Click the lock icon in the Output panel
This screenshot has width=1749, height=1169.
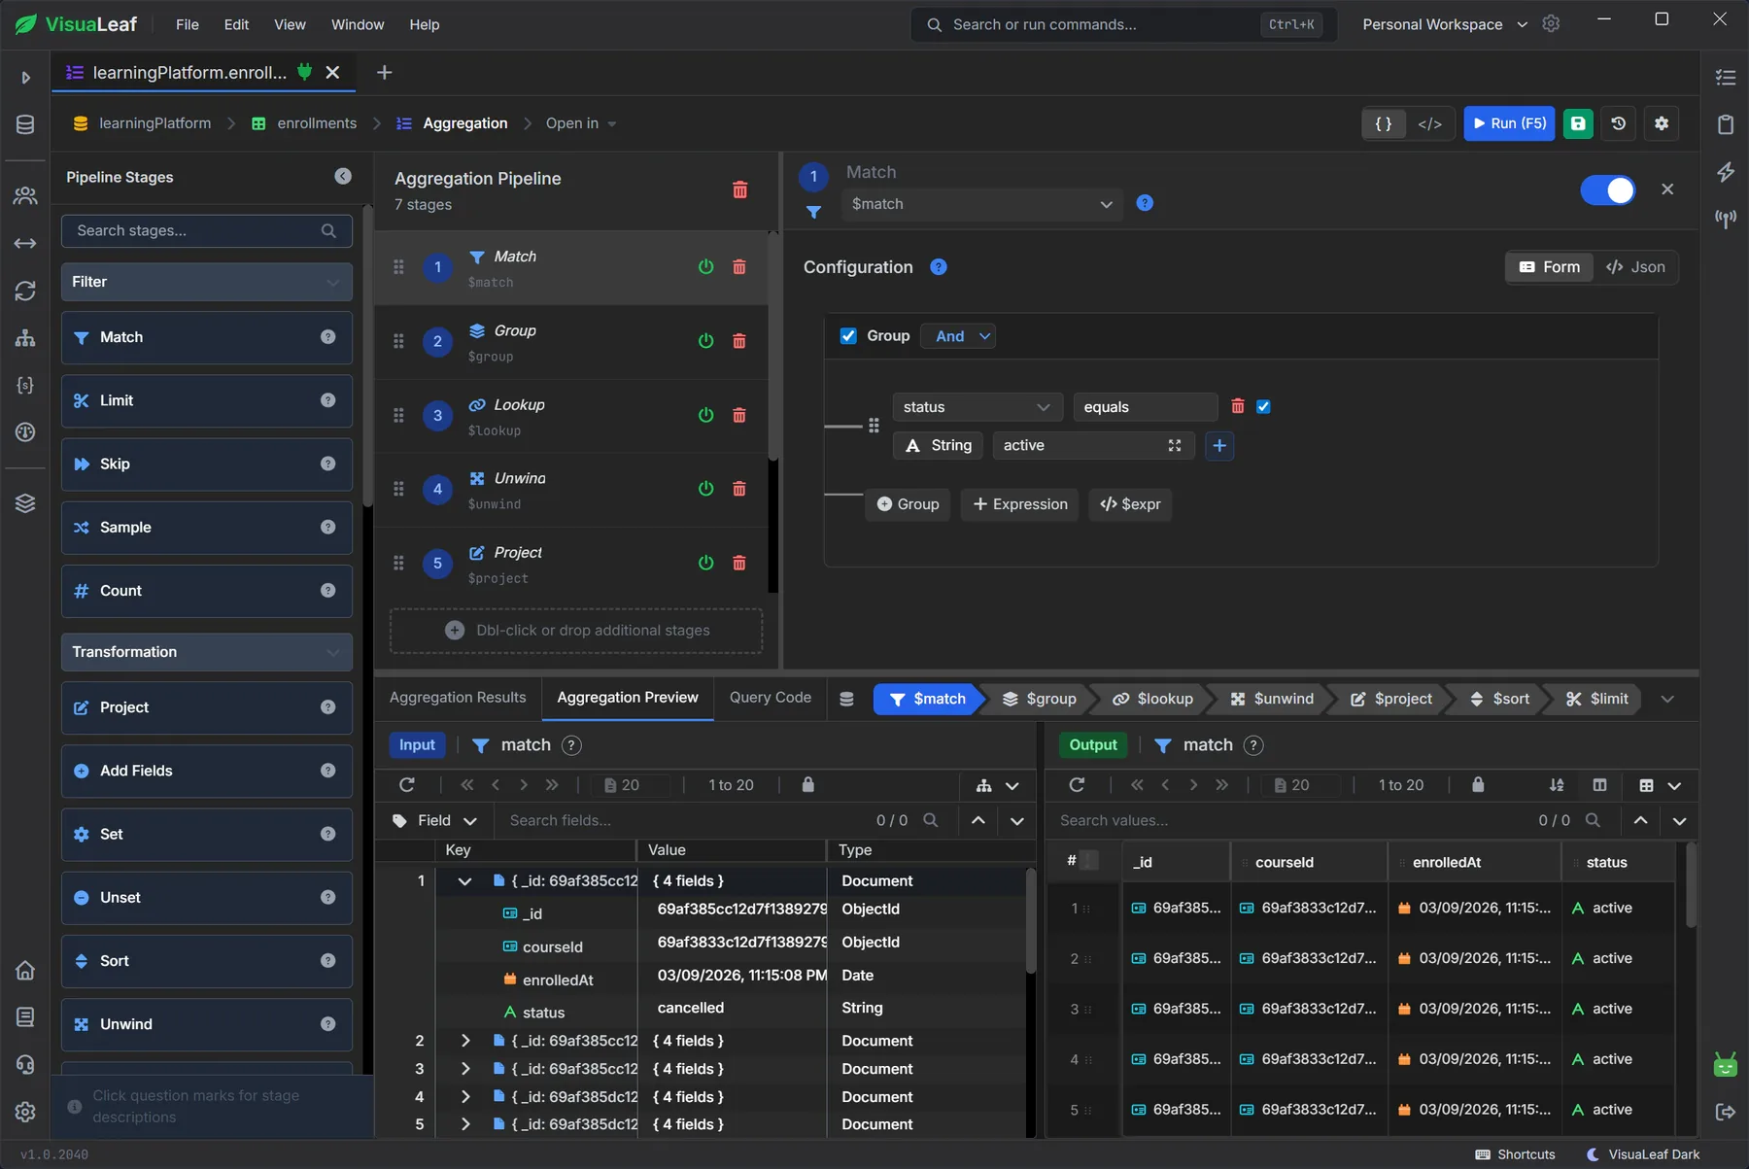1478,784
